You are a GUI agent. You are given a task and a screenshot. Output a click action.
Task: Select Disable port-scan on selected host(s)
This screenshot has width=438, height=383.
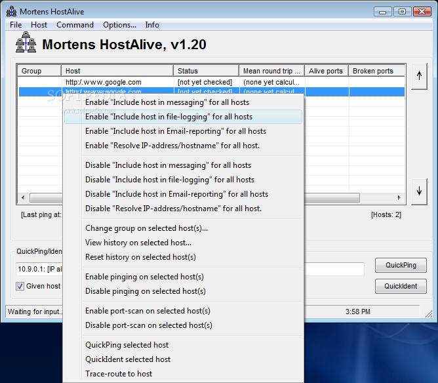[x=183, y=325]
